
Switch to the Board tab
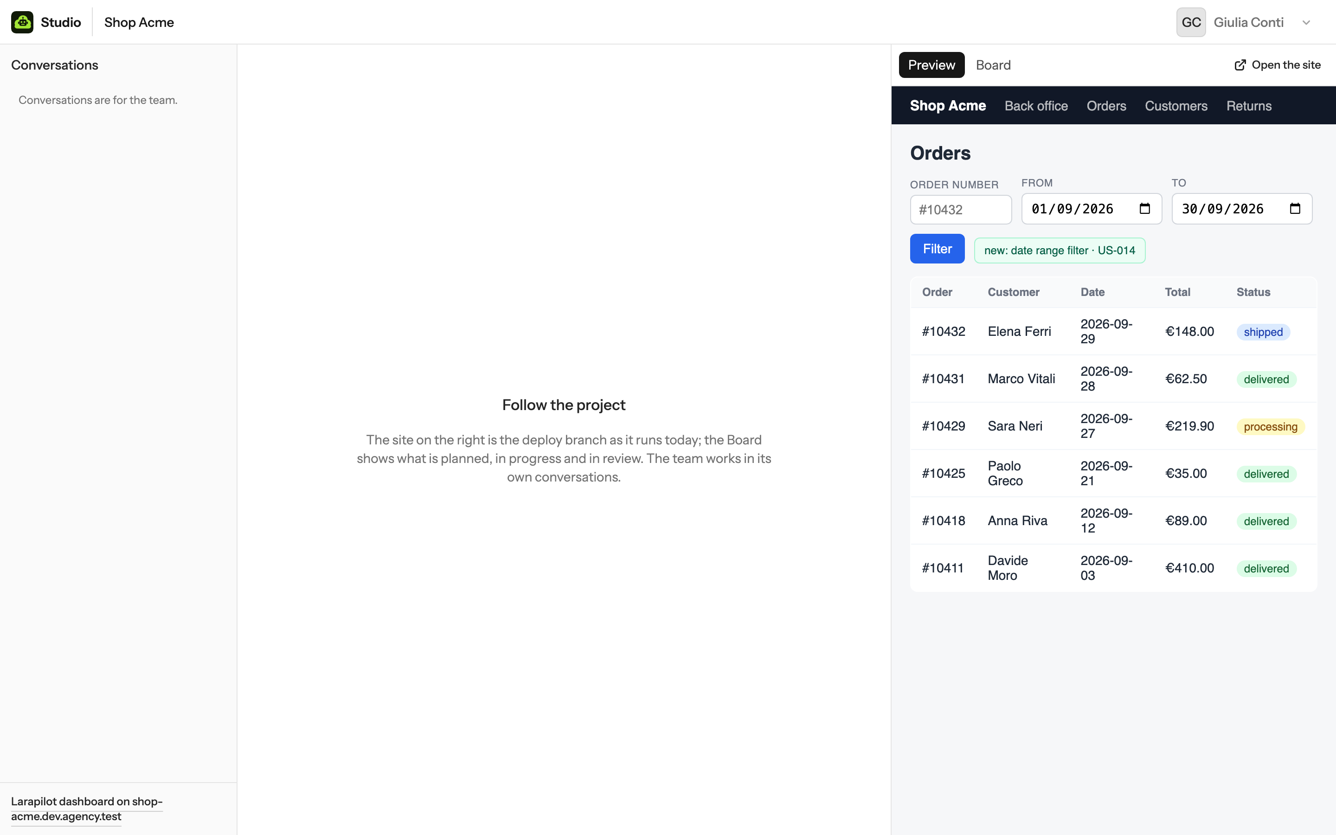point(993,65)
